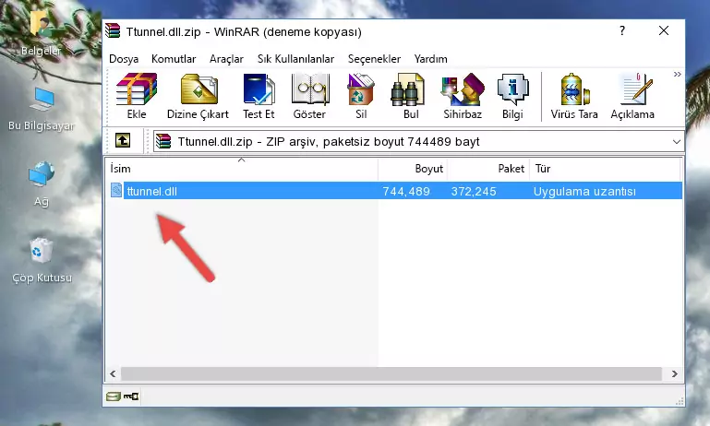Click the key password icon in status bar
The width and height of the screenshot is (710, 426).
pos(131,396)
